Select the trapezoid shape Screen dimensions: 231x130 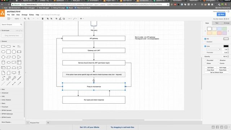[14, 68]
